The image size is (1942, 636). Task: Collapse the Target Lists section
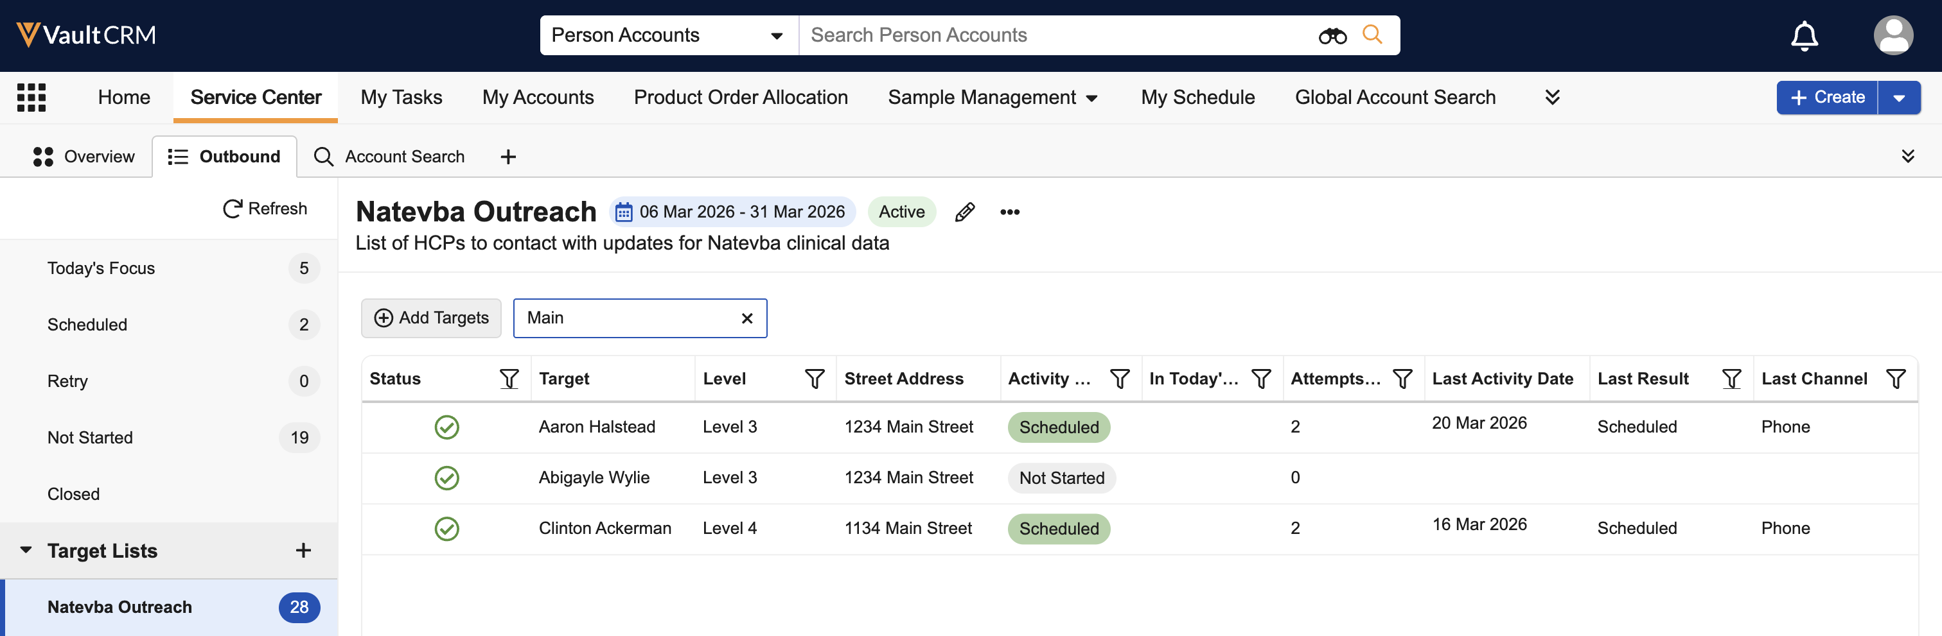26,550
